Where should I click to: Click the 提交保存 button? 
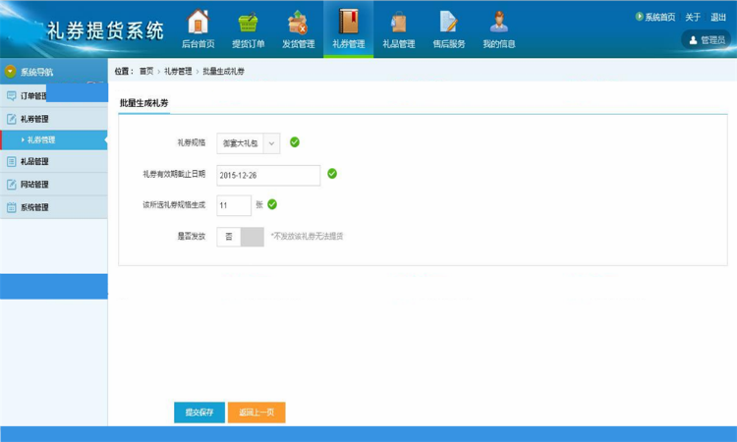click(x=199, y=413)
